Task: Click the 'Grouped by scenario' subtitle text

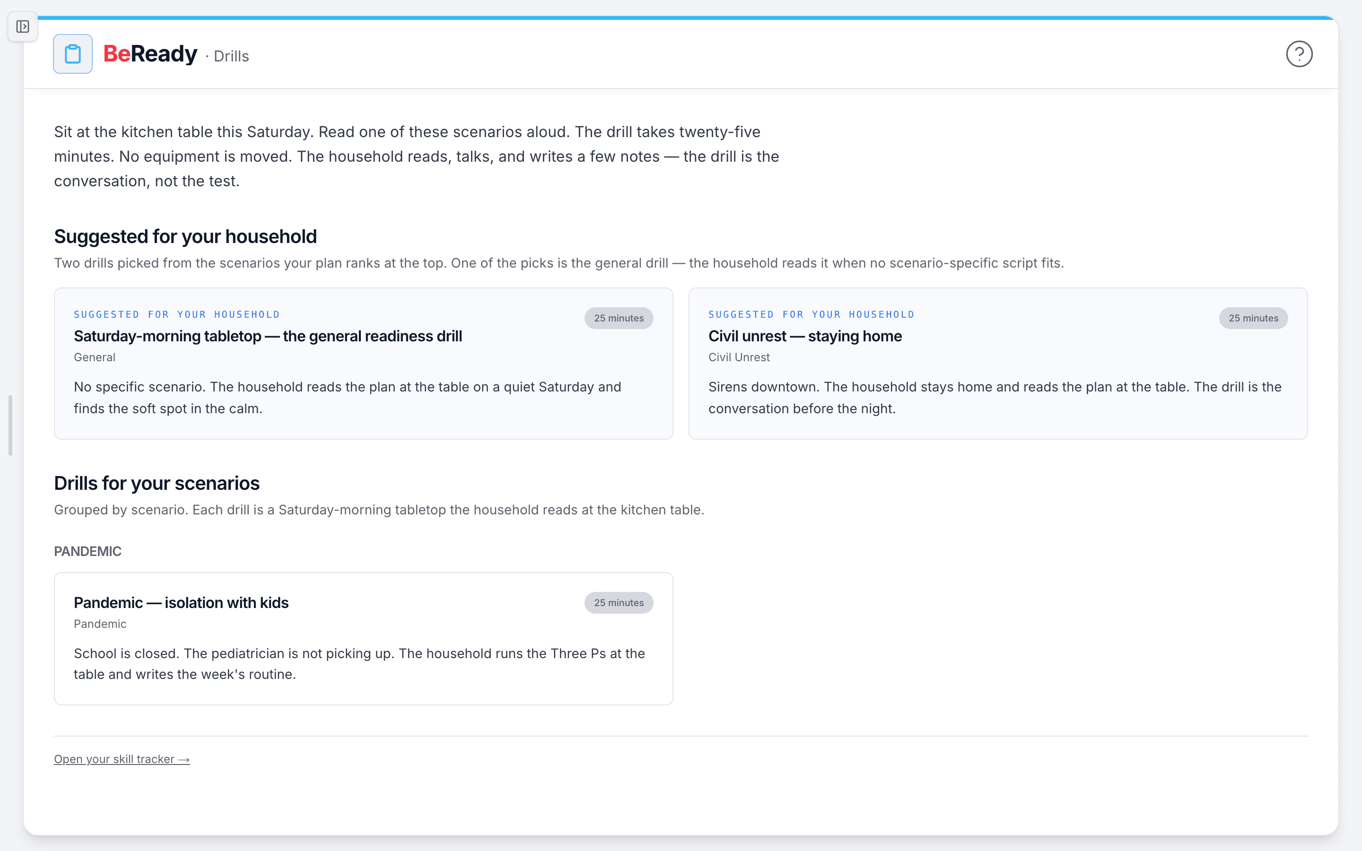Action: click(x=379, y=510)
